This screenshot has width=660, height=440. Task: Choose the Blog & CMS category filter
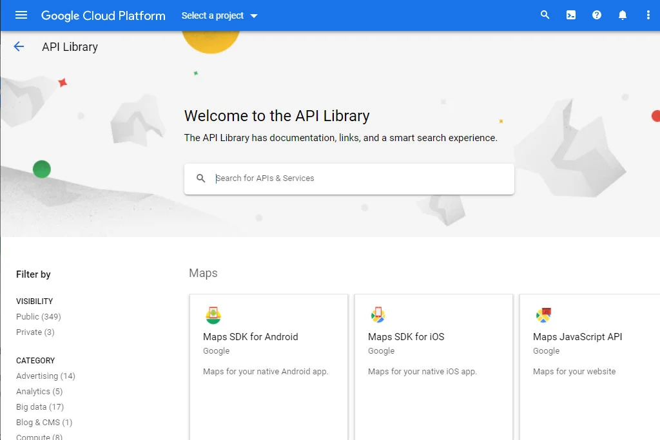pyautogui.click(x=44, y=422)
